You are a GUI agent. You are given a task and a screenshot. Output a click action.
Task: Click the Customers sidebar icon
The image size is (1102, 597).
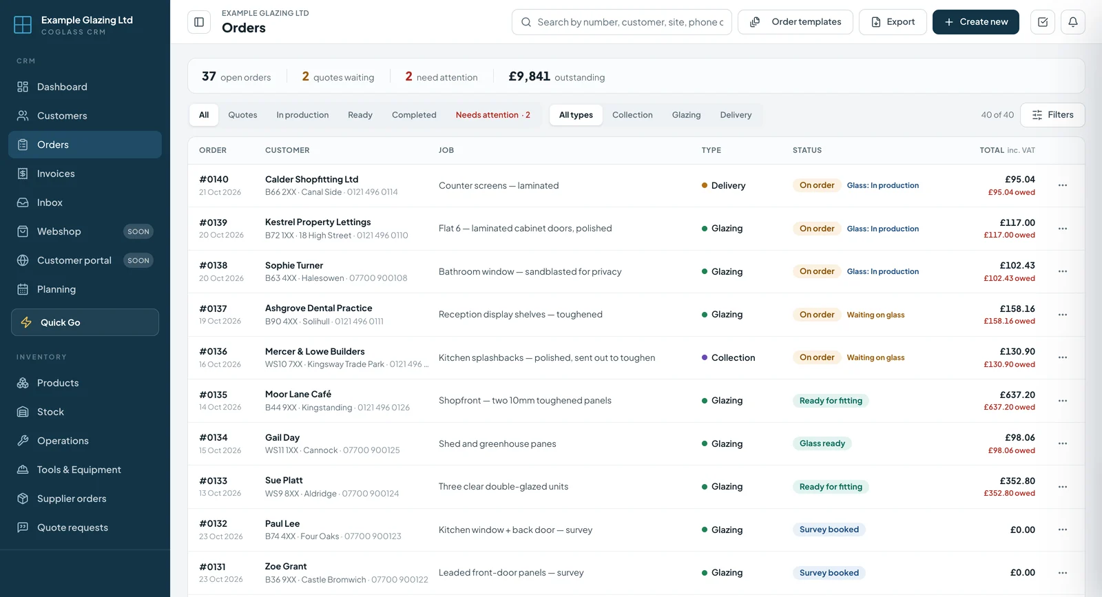click(23, 116)
